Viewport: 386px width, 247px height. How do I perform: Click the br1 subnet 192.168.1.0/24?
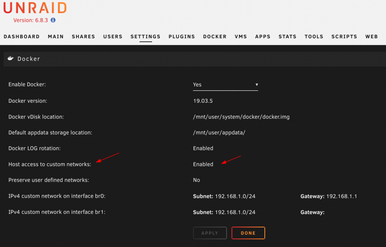pyautogui.click(x=235, y=212)
